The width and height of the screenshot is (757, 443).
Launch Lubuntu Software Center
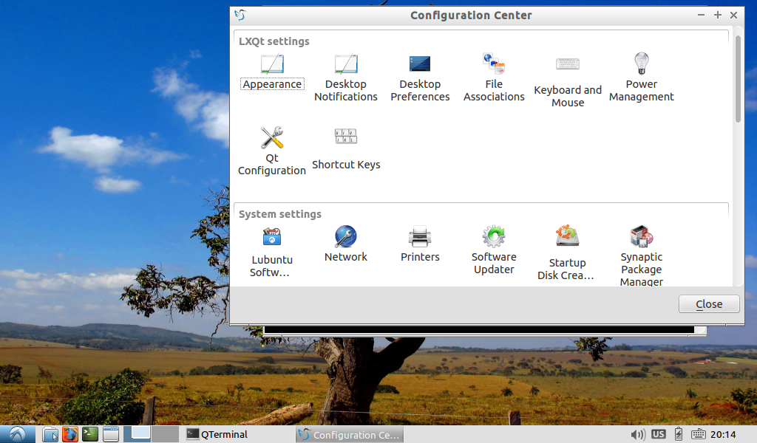tap(272, 252)
